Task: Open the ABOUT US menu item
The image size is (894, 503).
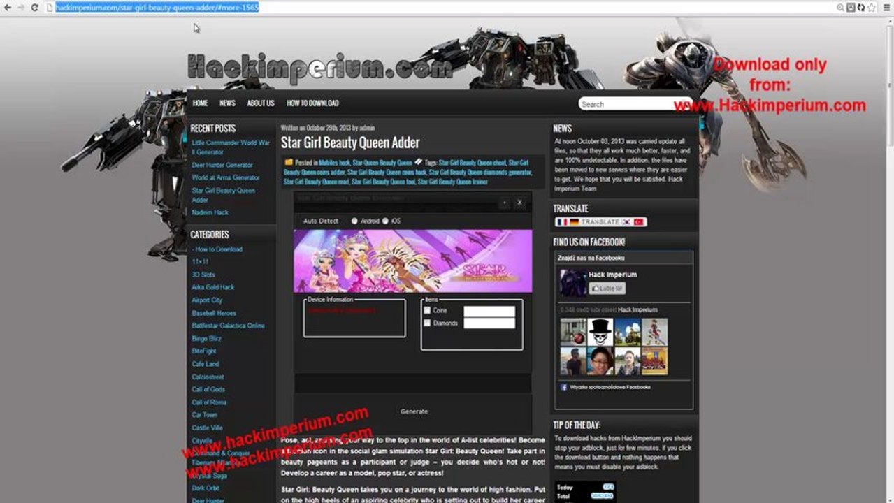Action: pyautogui.click(x=261, y=103)
